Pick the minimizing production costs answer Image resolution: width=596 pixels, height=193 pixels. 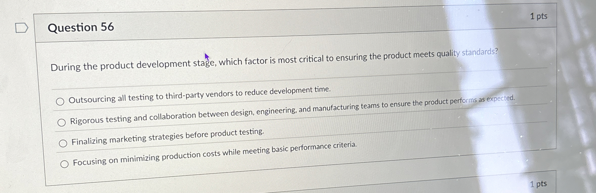pyautogui.click(x=65, y=164)
